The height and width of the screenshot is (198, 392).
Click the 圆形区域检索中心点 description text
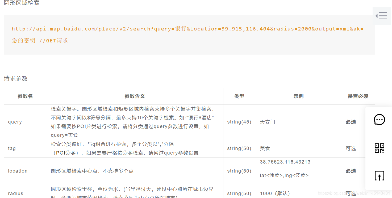coord(92,171)
